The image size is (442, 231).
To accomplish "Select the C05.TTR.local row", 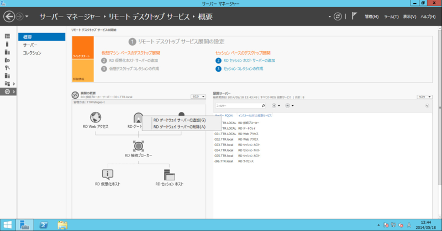I will pos(323,155).
